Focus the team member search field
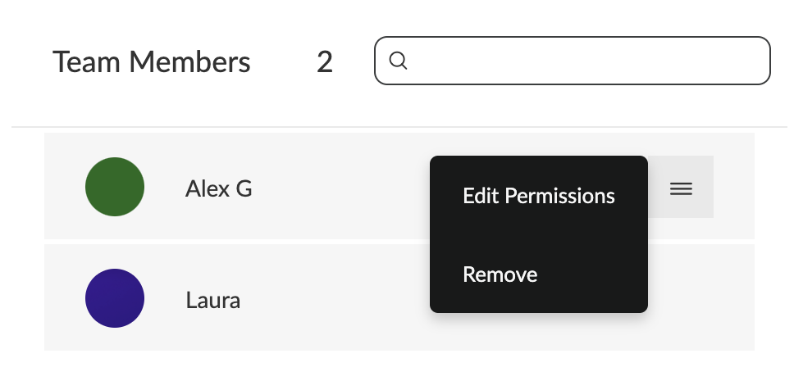Viewport: 794px width, 390px height. [573, 61]
